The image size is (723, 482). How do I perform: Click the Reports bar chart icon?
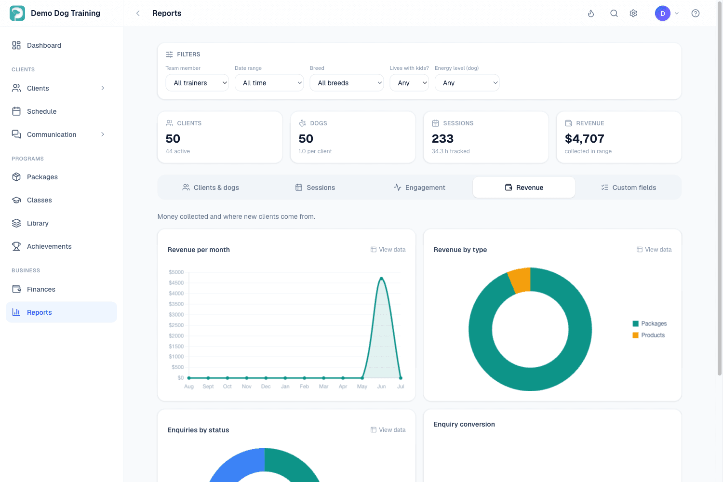pyautogui.click(x=16, y=312)
